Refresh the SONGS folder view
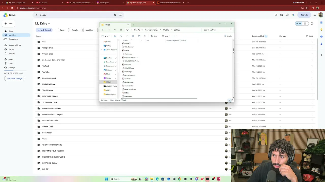Viewport: 325px width, 182px height. pyautogui.click(x=121, y=30)
